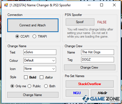Click the application icon in title bar
The width and height of the screenshot is (122, 104).
pyautogui.click(x=6, y=5)
